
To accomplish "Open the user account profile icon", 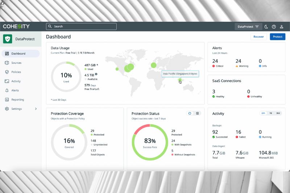I will click(x=282, y=26).
